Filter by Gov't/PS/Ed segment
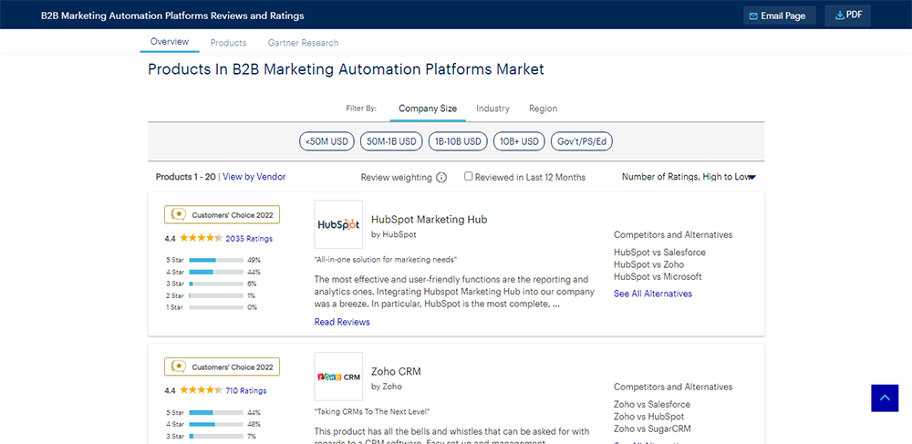This screenshot has width=912, height=444. [x=582, y=141]
